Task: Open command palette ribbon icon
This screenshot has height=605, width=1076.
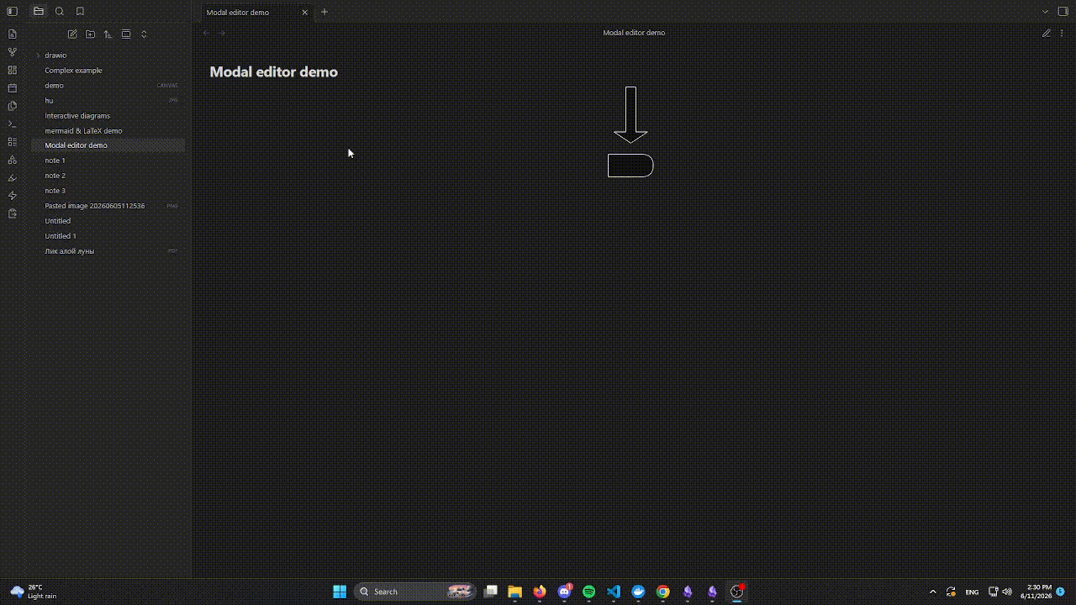Action: (12, 124)
